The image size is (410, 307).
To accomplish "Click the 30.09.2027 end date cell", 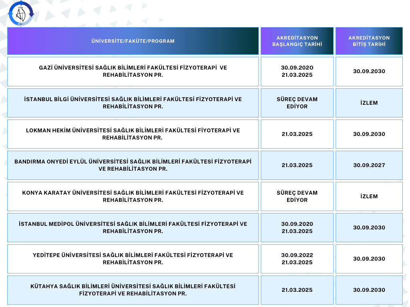I will coord(369,165).
